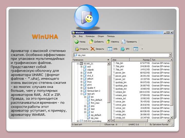Expand the jalbum folder node
The image size is (185, 138).
(81, 79)
